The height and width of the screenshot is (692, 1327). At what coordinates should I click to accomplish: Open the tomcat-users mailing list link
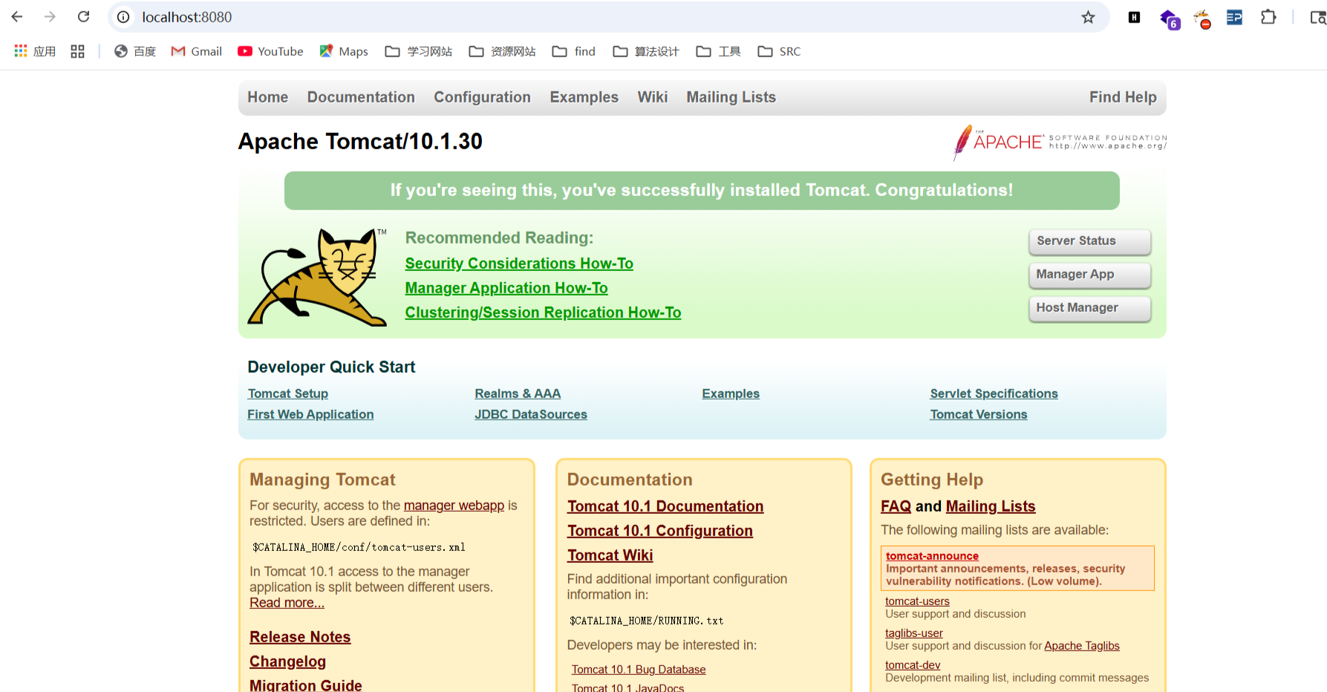(x=917, y=601)
